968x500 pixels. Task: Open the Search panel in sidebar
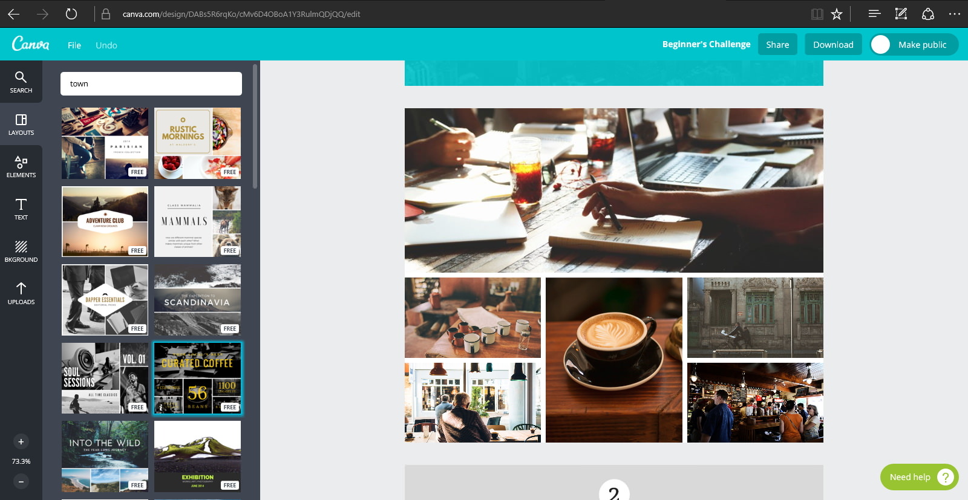click(21, 82)
